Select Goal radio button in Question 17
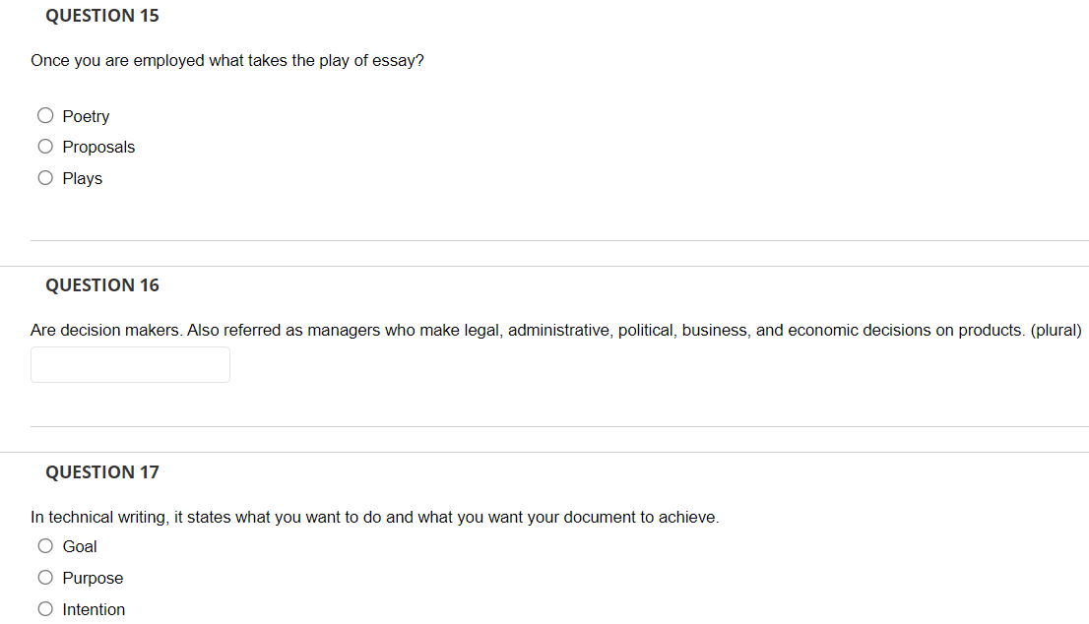Screen dimensions: 1089x624 click(45, 546)
